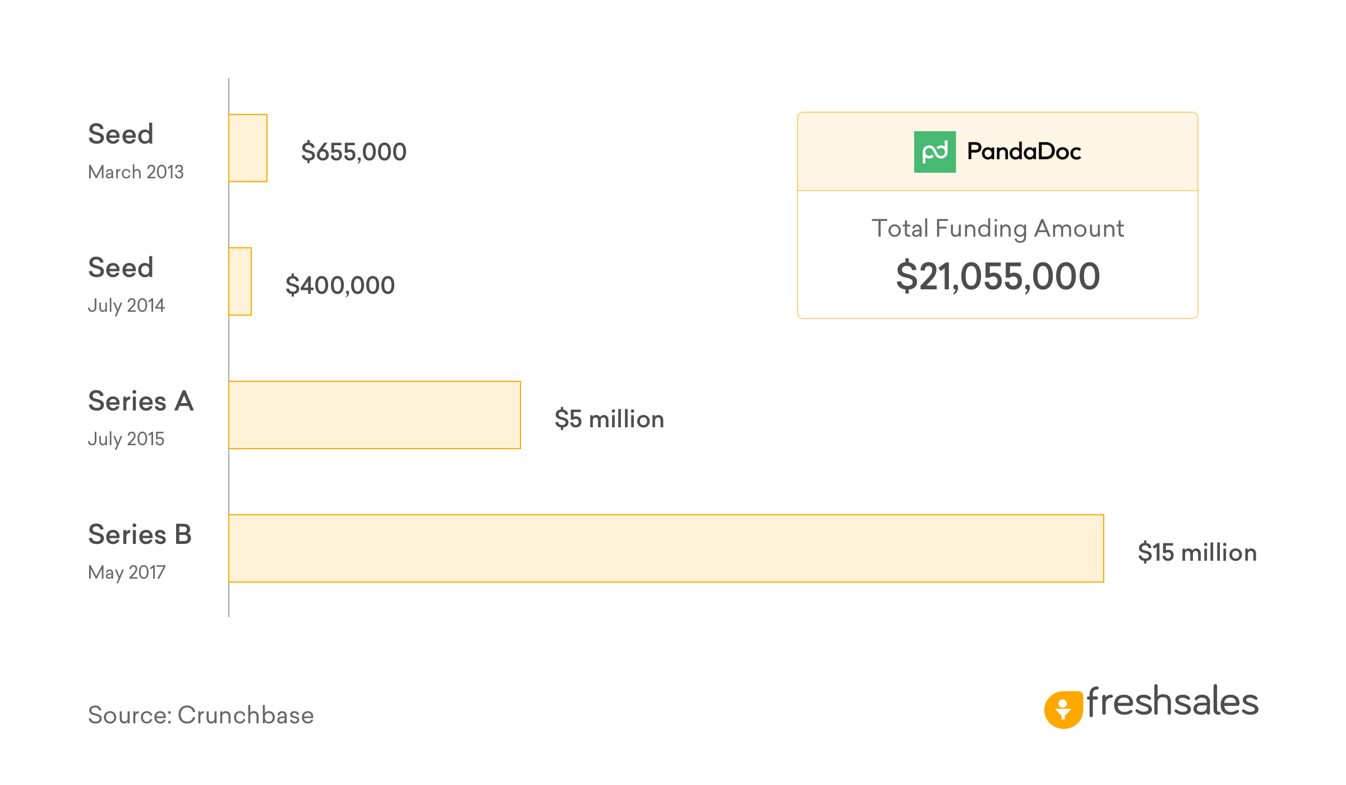Click the March 2013 date label
The height and width of the screenshot is (785, 1346).
[x=136, y=172]
